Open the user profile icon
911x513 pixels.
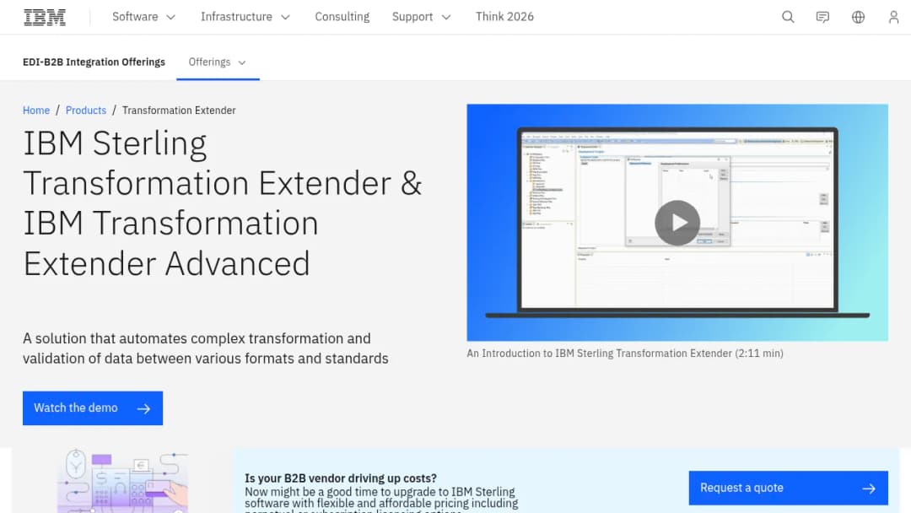point(893,17)
